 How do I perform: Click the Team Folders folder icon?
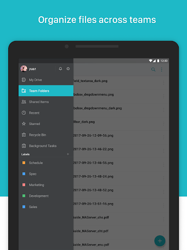tap(24, 91)
